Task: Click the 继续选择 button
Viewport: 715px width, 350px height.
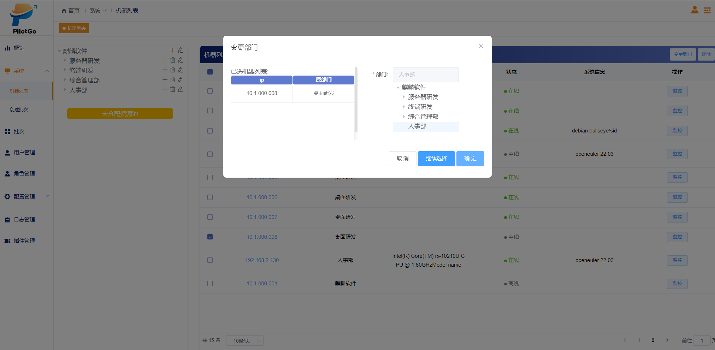Action: coord(436,159)
